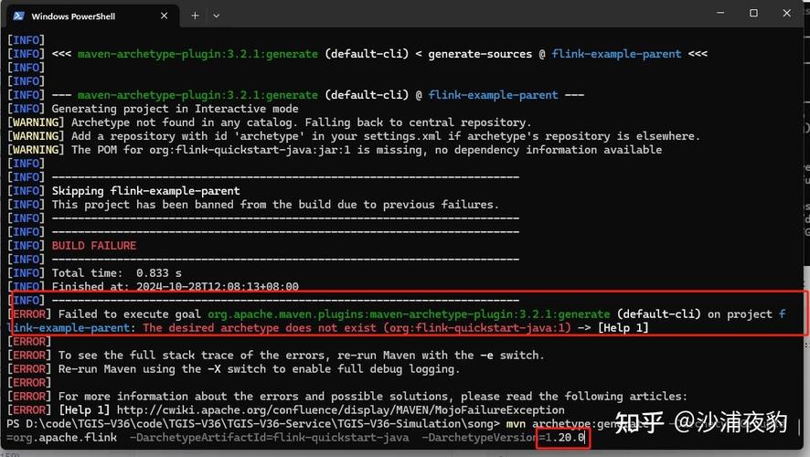The image size is (810, 457).
Task: Minimize the terminal window
Action: click(720, 13)
